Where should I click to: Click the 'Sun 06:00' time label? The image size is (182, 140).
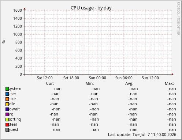pos(124,78)
